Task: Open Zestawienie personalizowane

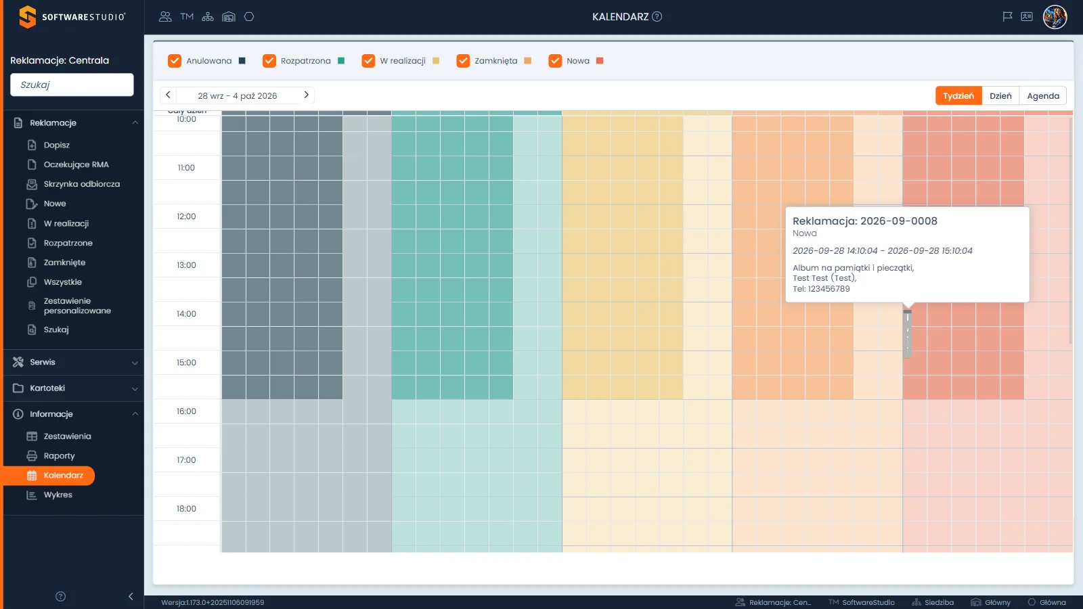Action: (76, 306)
